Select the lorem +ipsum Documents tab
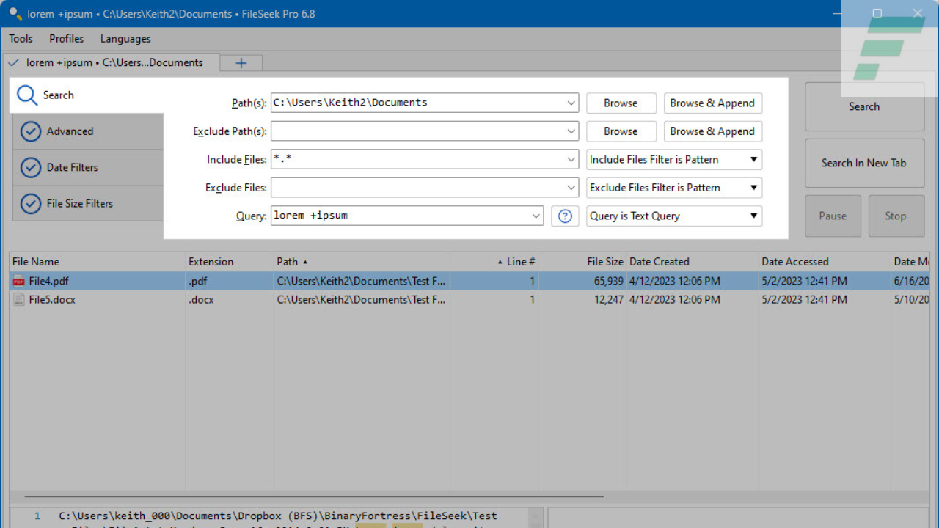The image size is (939, 528). click(111, 62)
